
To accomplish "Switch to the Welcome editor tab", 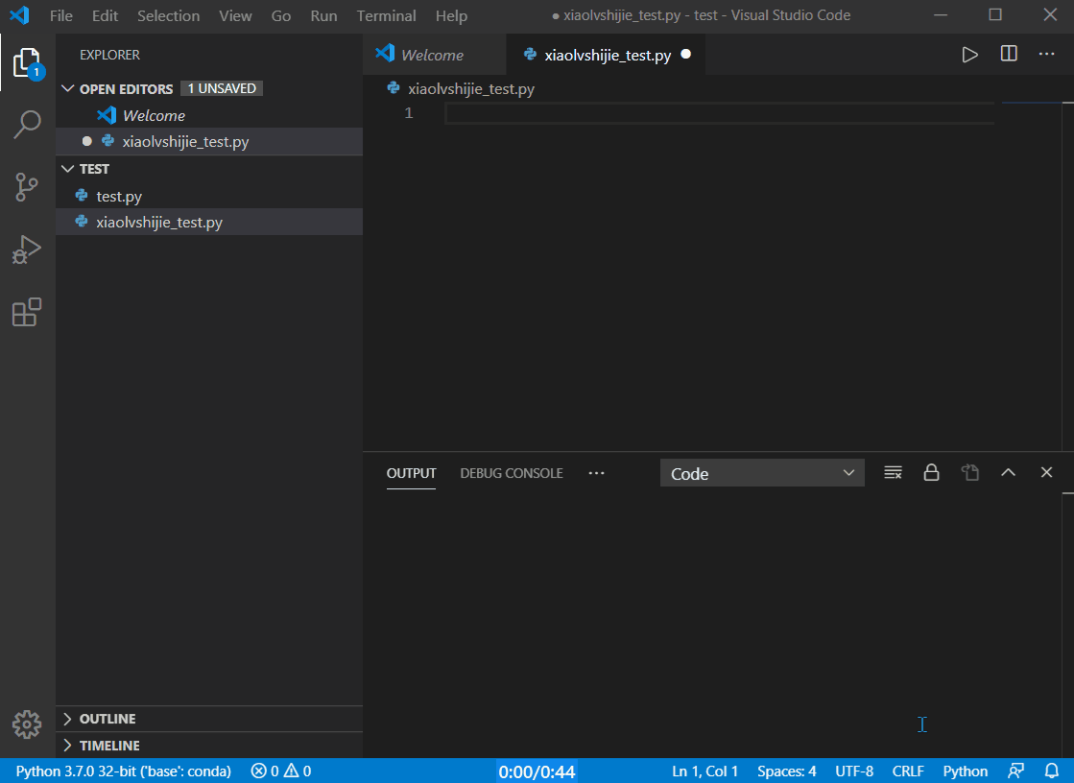I will [434, 55].
